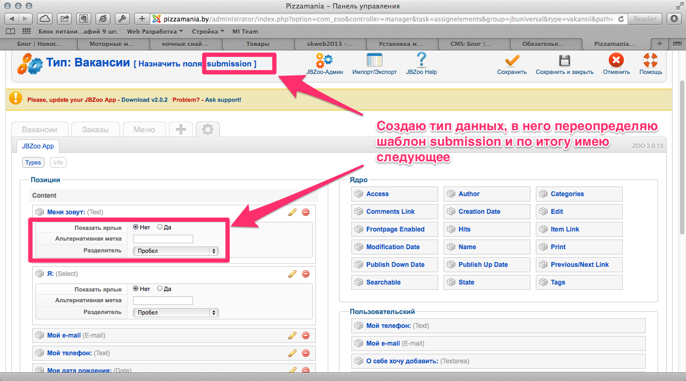
Task: Click the Save and close floppy icon
Action: (564, 60)
